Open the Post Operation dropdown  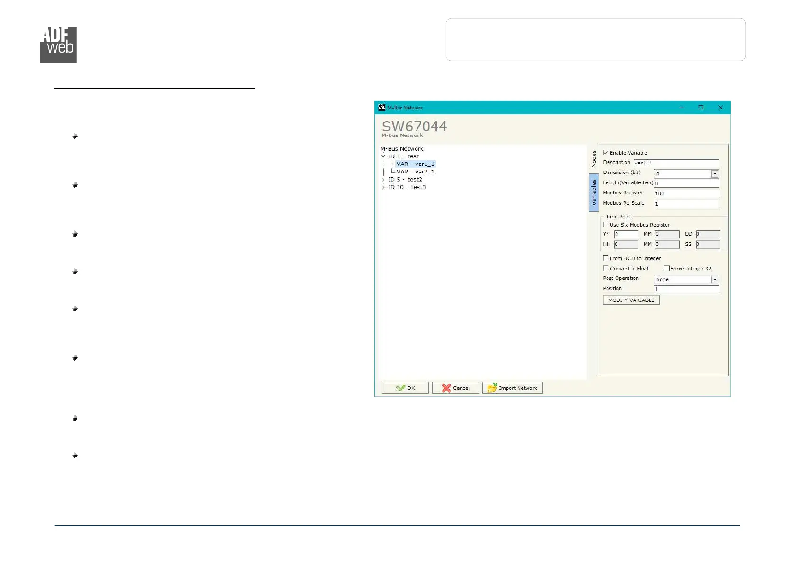click(x=715, y=280)
